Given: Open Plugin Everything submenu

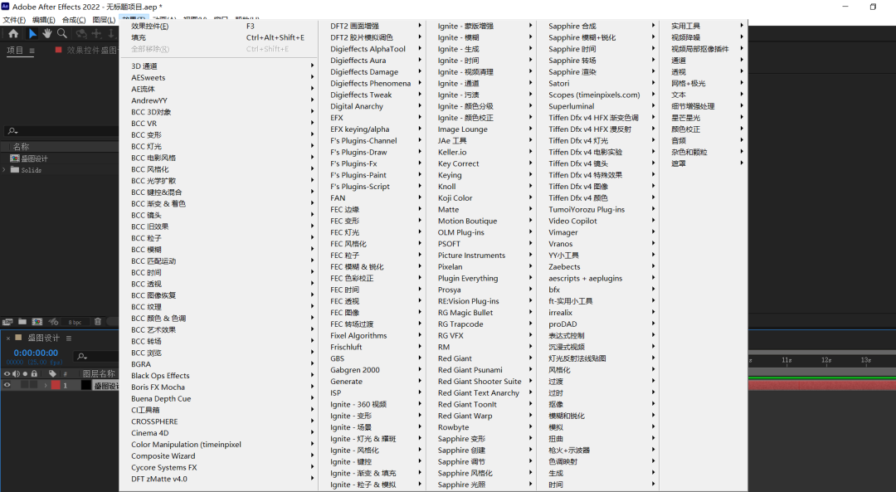Looking at the screenshot, I should point(481,278).
